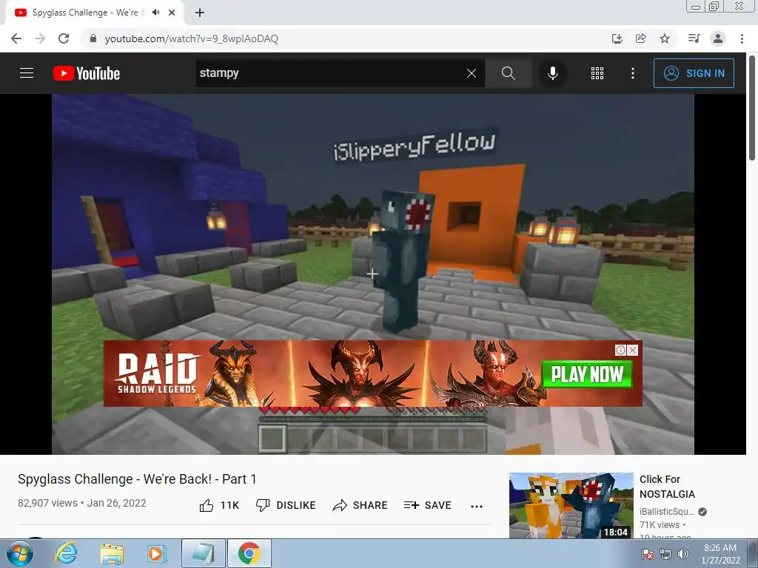Click the SHARE button

click(x=360, y=505)
